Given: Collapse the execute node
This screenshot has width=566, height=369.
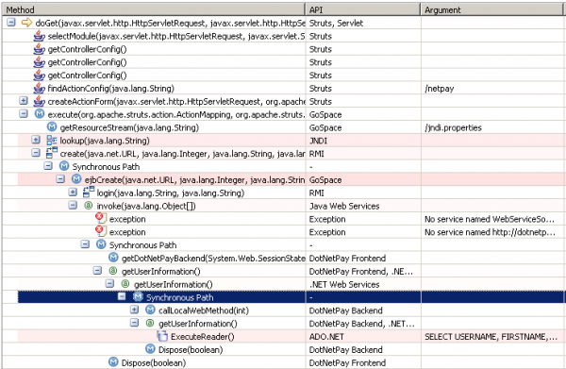Looking at the screenshot, I should (24, 114).
